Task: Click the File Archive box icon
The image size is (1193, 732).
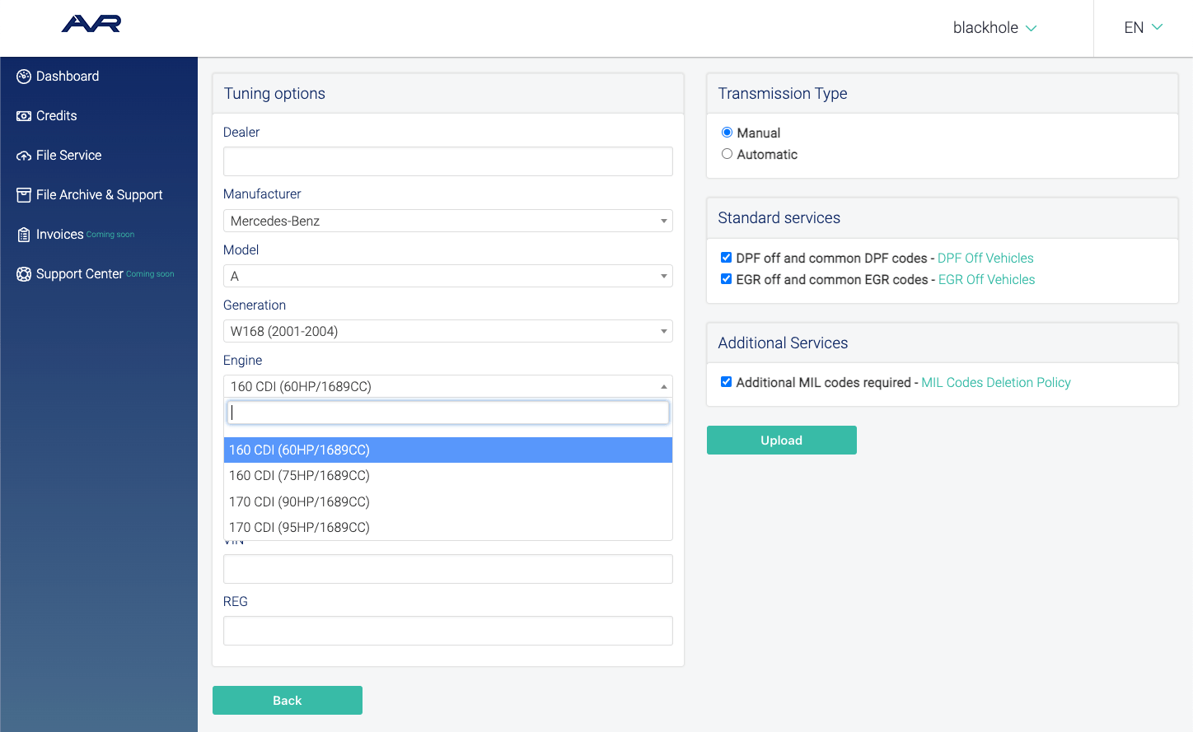Action: pos(24,195)
